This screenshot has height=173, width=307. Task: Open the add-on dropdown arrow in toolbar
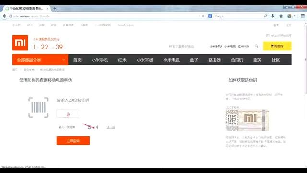pos(295,16)
